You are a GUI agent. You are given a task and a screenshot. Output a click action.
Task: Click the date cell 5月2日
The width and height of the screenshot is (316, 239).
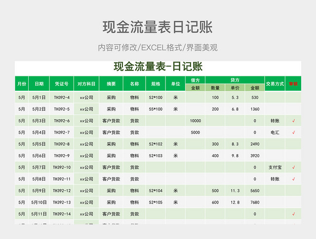tap(39, 109)
